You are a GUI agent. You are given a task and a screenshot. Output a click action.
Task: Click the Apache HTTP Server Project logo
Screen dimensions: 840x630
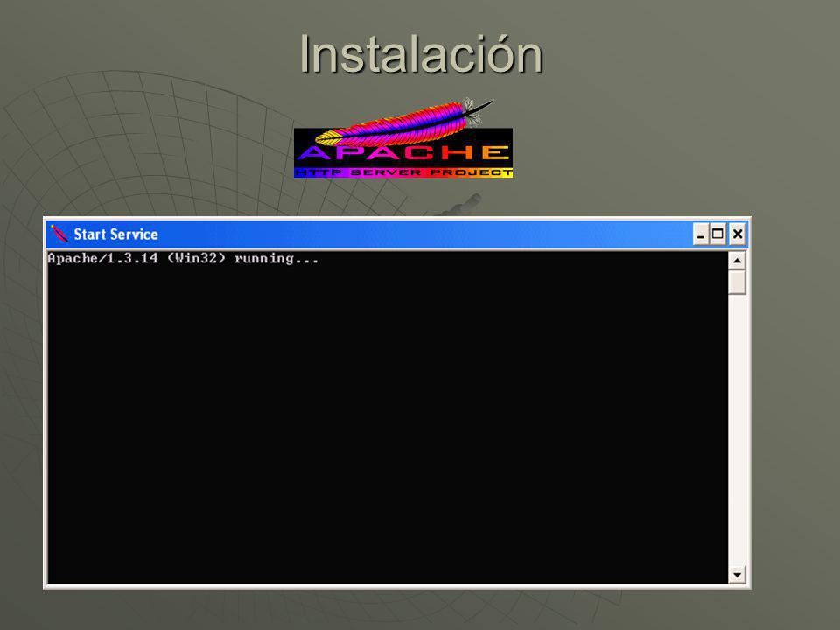coord(403,137)
